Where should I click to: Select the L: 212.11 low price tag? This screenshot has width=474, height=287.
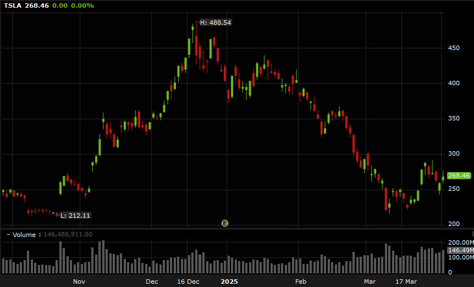pyautogui.click(x=75, y=216)
